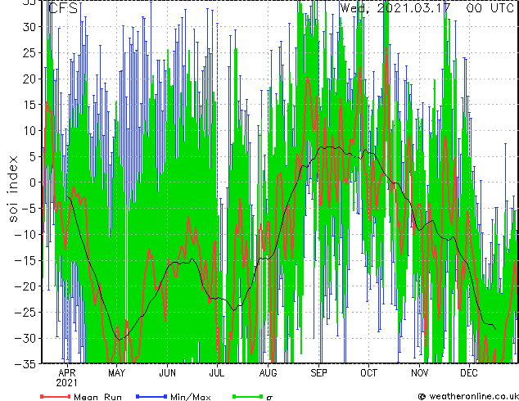The height and width of the screenshot is (401, 519).
Task: Click the y-axis value -20
Action: pos(25,286)
